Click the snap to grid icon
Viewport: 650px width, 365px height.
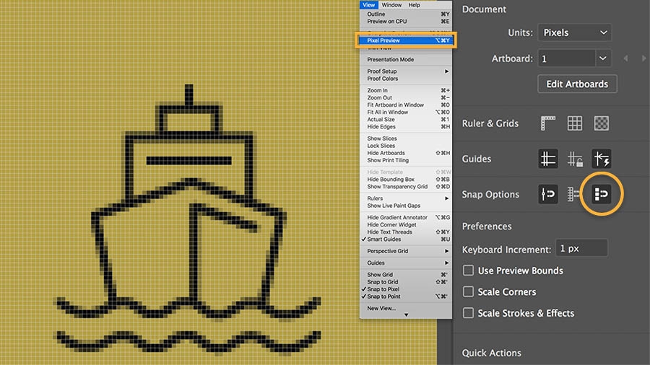pos(575,194)
